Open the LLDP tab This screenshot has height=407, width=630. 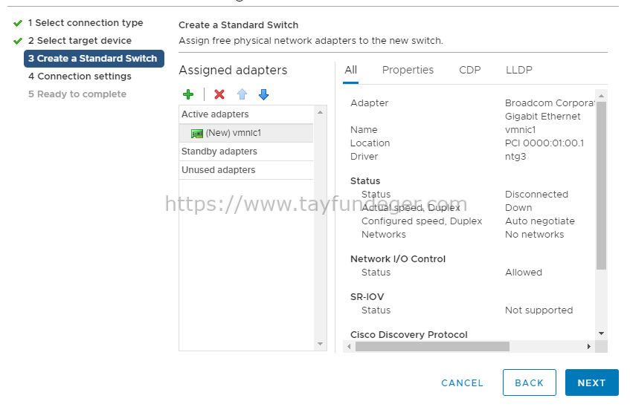[518, 70]
